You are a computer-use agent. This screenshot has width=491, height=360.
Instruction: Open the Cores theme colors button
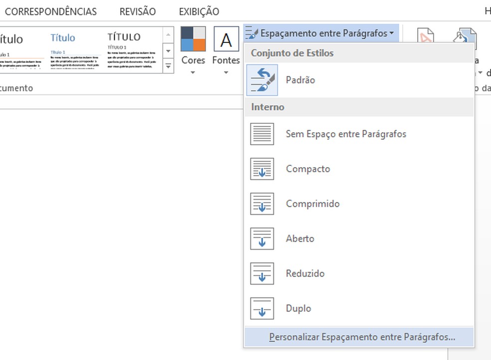[193, 39]
